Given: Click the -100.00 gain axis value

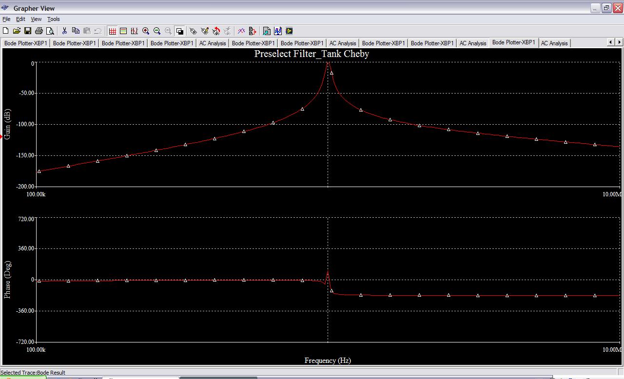Looking at the screenshot, I should click(x=25, y=124).
